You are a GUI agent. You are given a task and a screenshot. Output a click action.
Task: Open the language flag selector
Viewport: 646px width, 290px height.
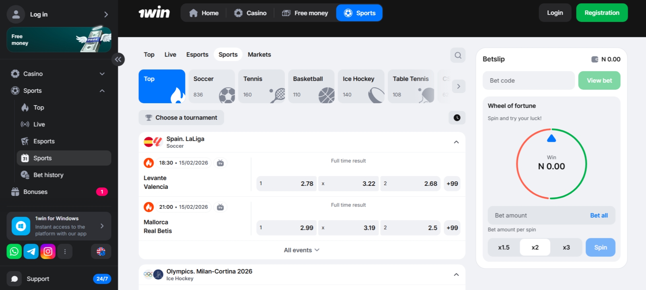101,251
